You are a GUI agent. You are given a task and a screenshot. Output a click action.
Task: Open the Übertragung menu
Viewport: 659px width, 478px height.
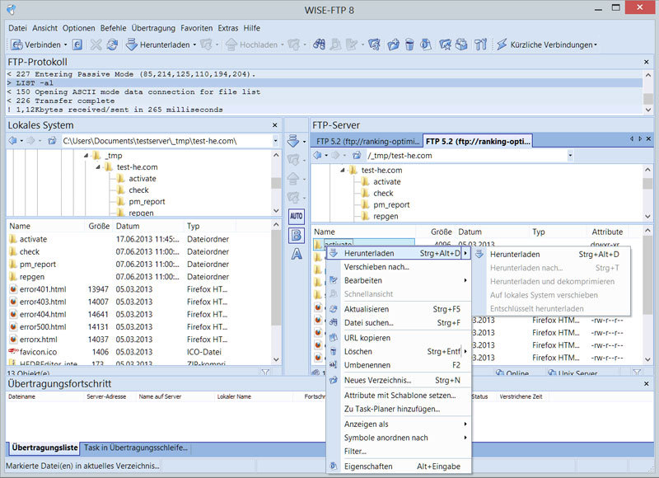click(x=153, y=28)
